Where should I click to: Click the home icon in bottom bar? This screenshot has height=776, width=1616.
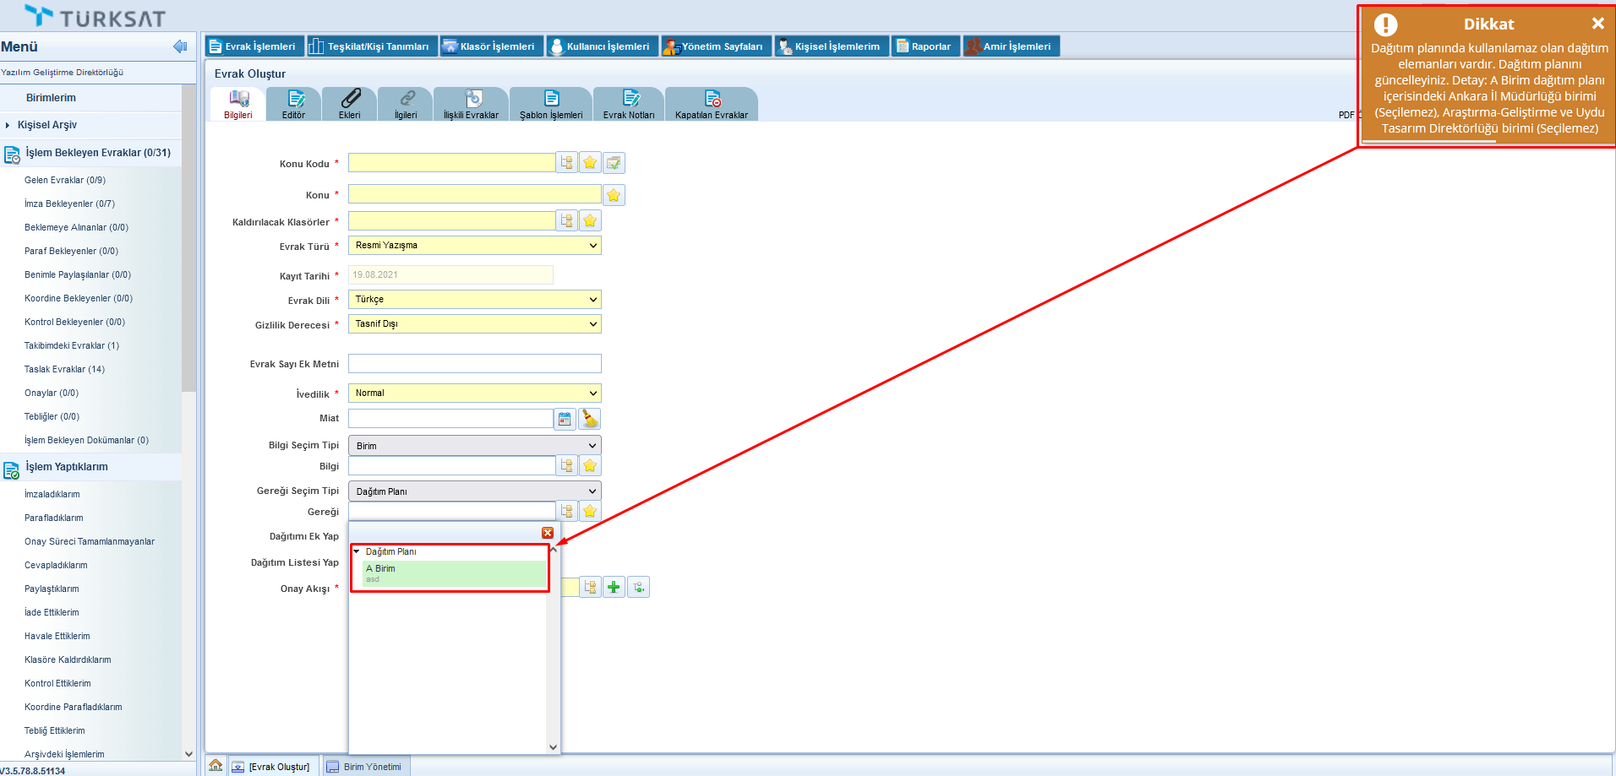[x=216, y=765]
